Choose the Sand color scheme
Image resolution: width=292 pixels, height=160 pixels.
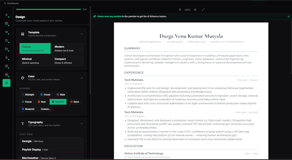pos(74,102)
